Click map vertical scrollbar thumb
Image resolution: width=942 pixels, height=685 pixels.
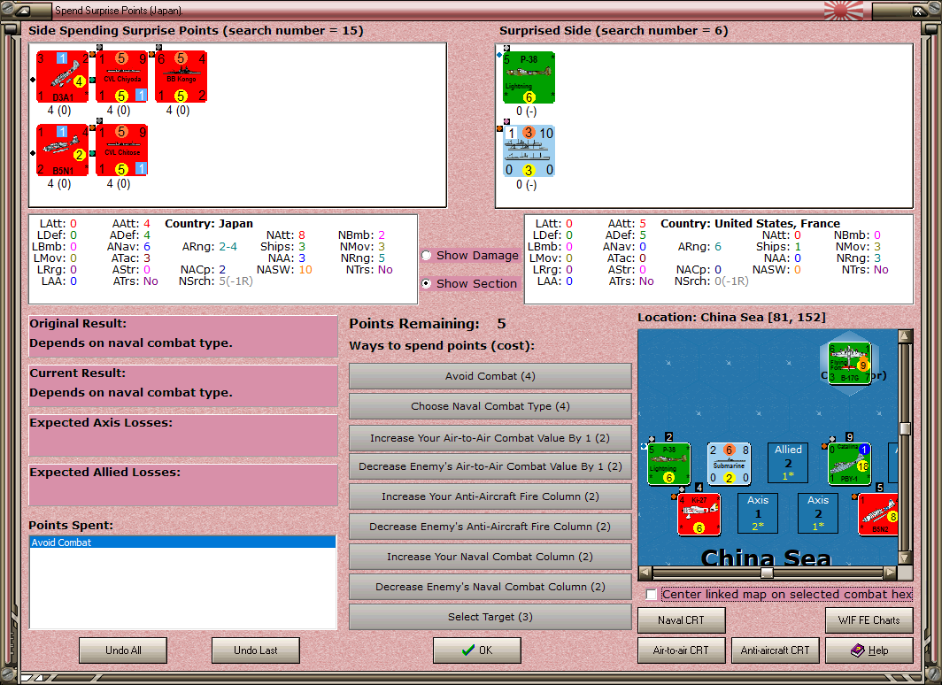(906, 428)
